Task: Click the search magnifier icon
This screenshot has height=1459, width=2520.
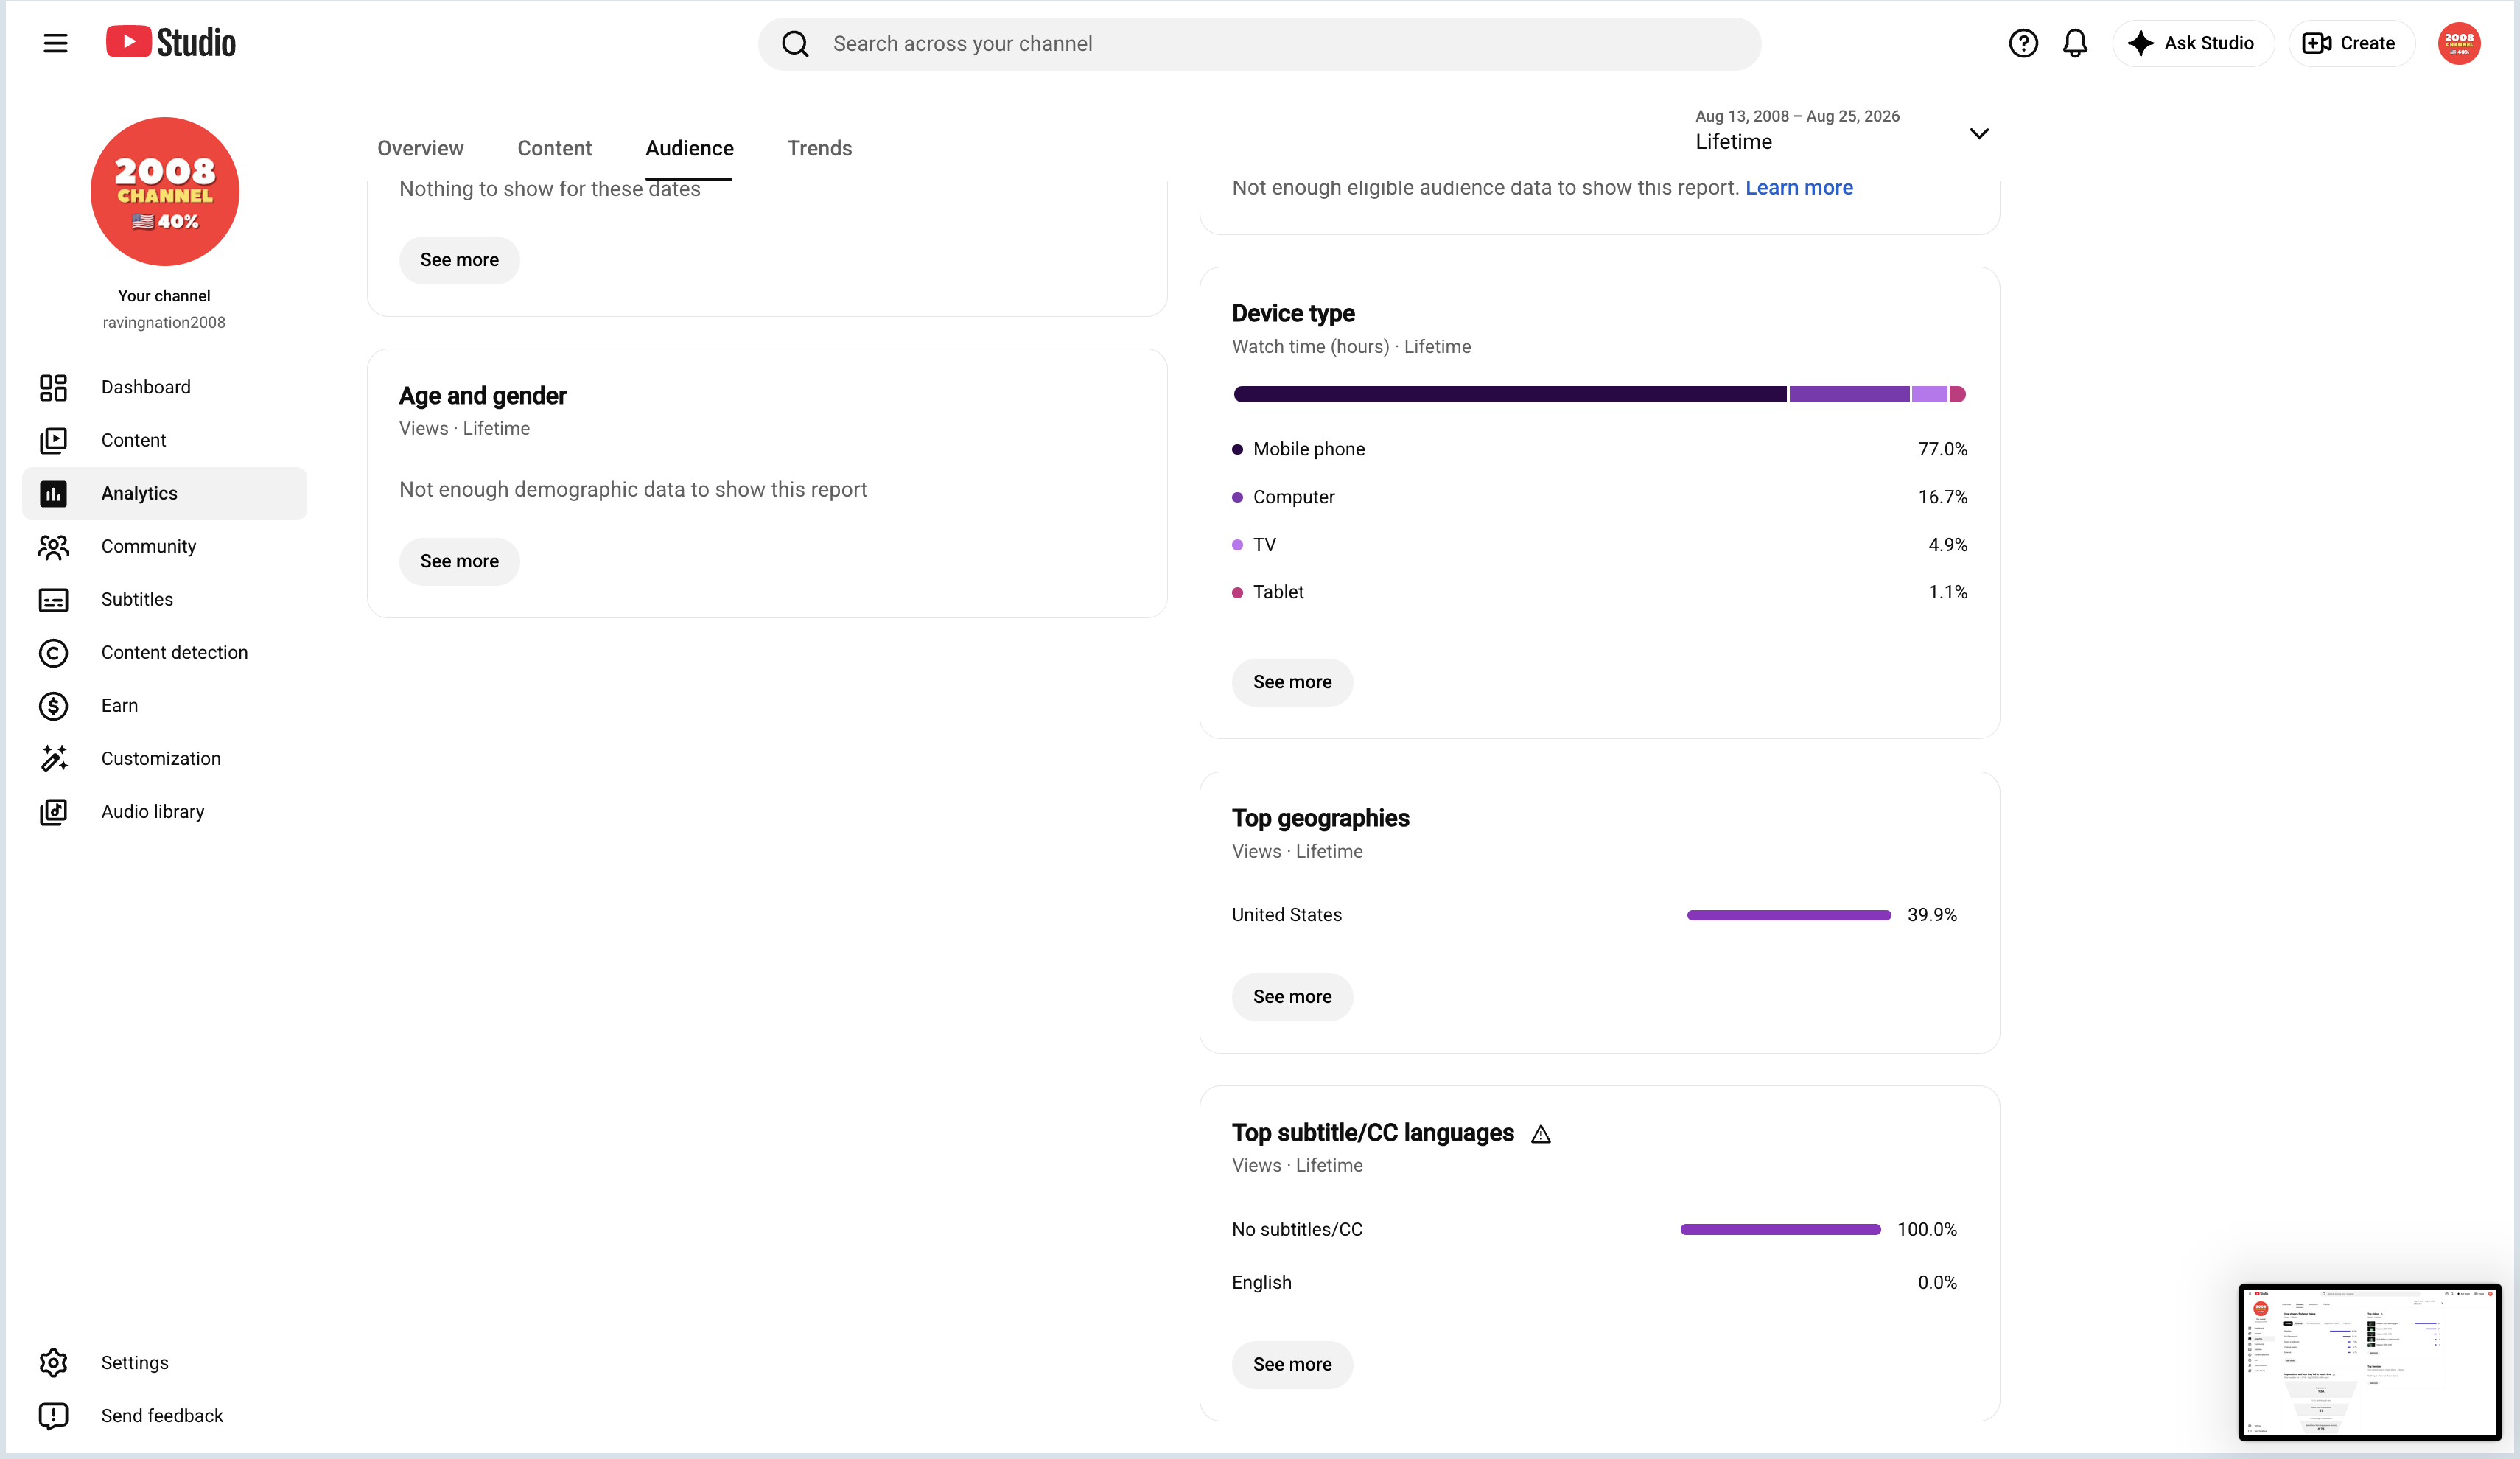Action: pyautogui.click(x=795, y=44)
